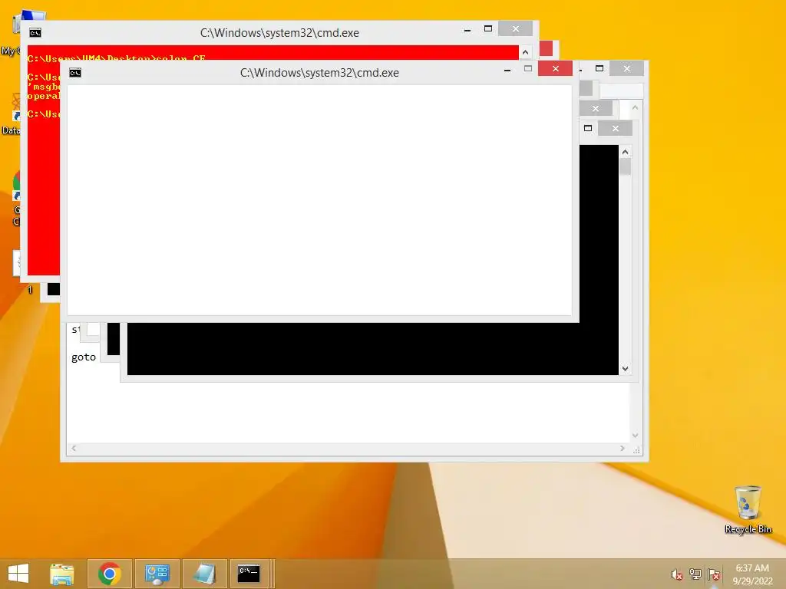Open File Explorer from the taskbar
This screenshot has height=589, width=786.
coord(62,574)
